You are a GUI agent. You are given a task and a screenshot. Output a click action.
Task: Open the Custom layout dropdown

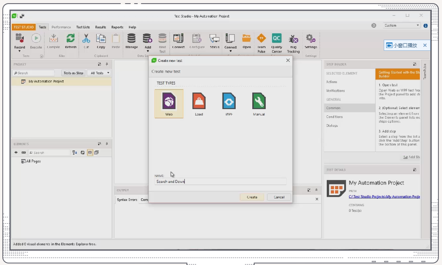coord(402,25)
